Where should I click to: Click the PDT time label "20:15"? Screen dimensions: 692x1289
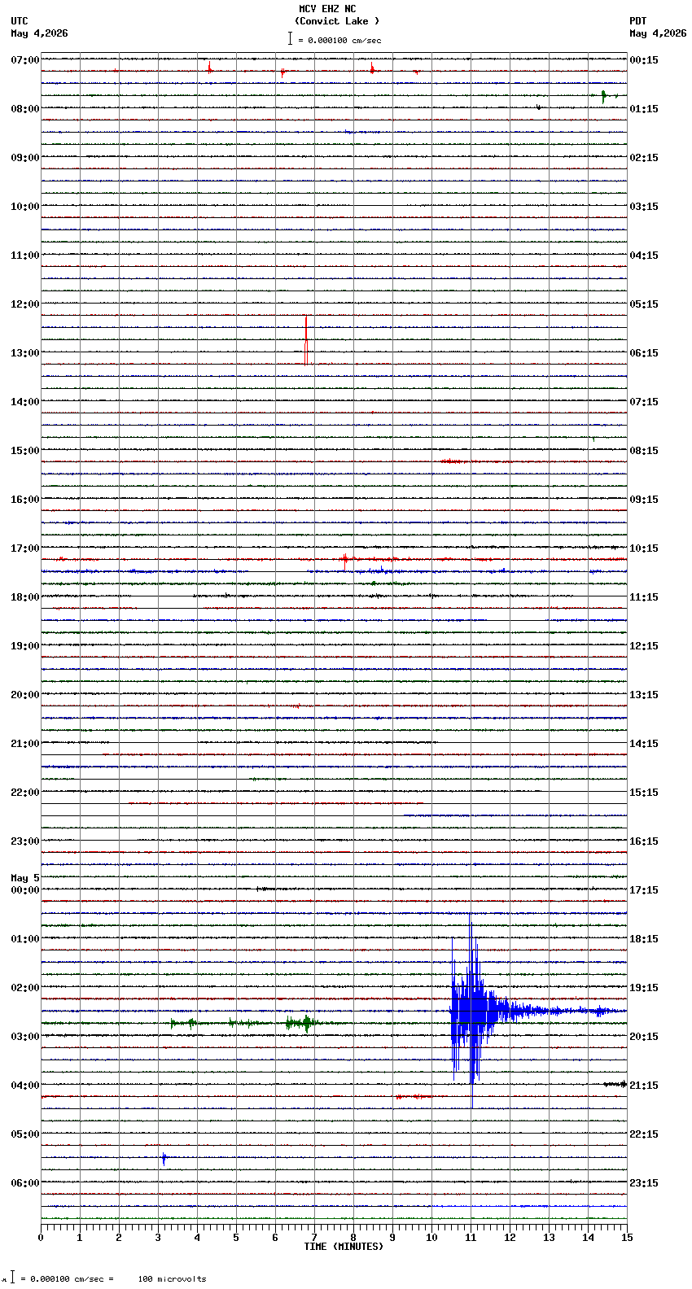point(644,1037)
